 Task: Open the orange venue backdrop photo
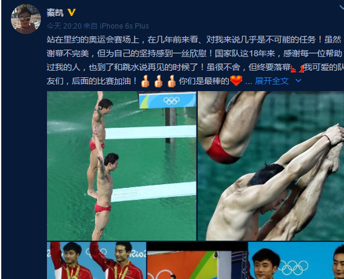point(197,261)
